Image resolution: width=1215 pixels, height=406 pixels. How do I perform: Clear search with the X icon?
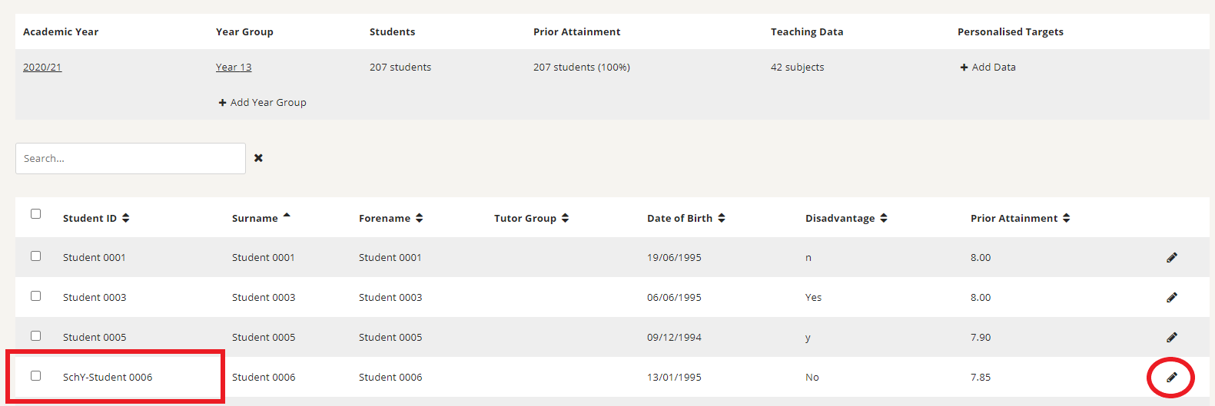258,158
